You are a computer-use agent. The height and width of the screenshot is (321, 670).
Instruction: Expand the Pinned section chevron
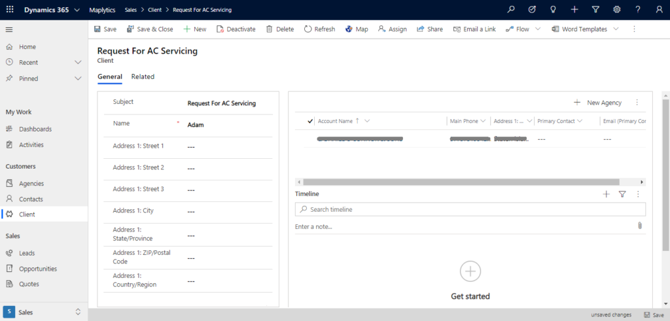click(78, 78)
